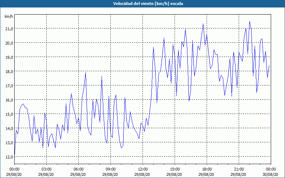Screen dimensions: 285x178
Task: Click the 'km/h' unit label
Action: pyautogui.click(x=9, y=16)
